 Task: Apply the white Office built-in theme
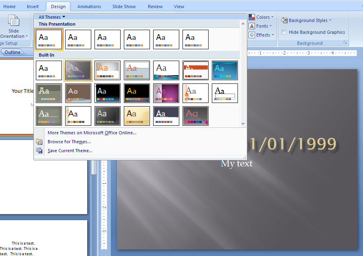pyautogui.click(x=49, y=70)
